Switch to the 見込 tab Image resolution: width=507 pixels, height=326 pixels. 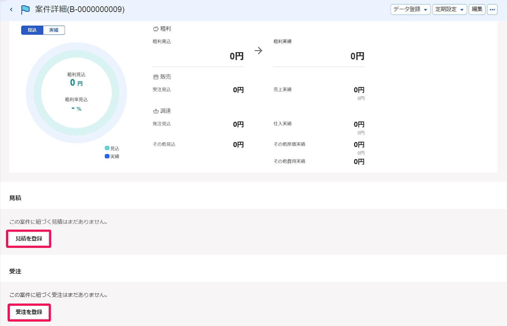pyautogui.click(x=32, y=30)
